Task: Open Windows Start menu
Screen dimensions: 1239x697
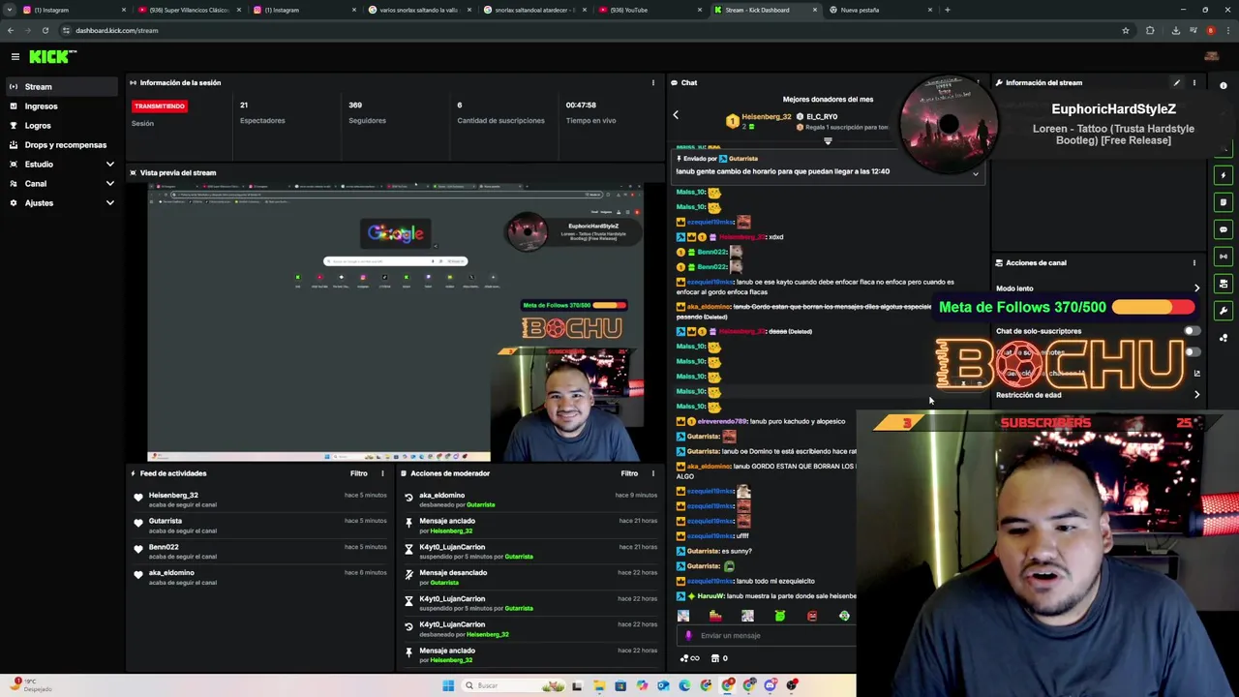Action: pyautogui.click(x=448, y=685)
